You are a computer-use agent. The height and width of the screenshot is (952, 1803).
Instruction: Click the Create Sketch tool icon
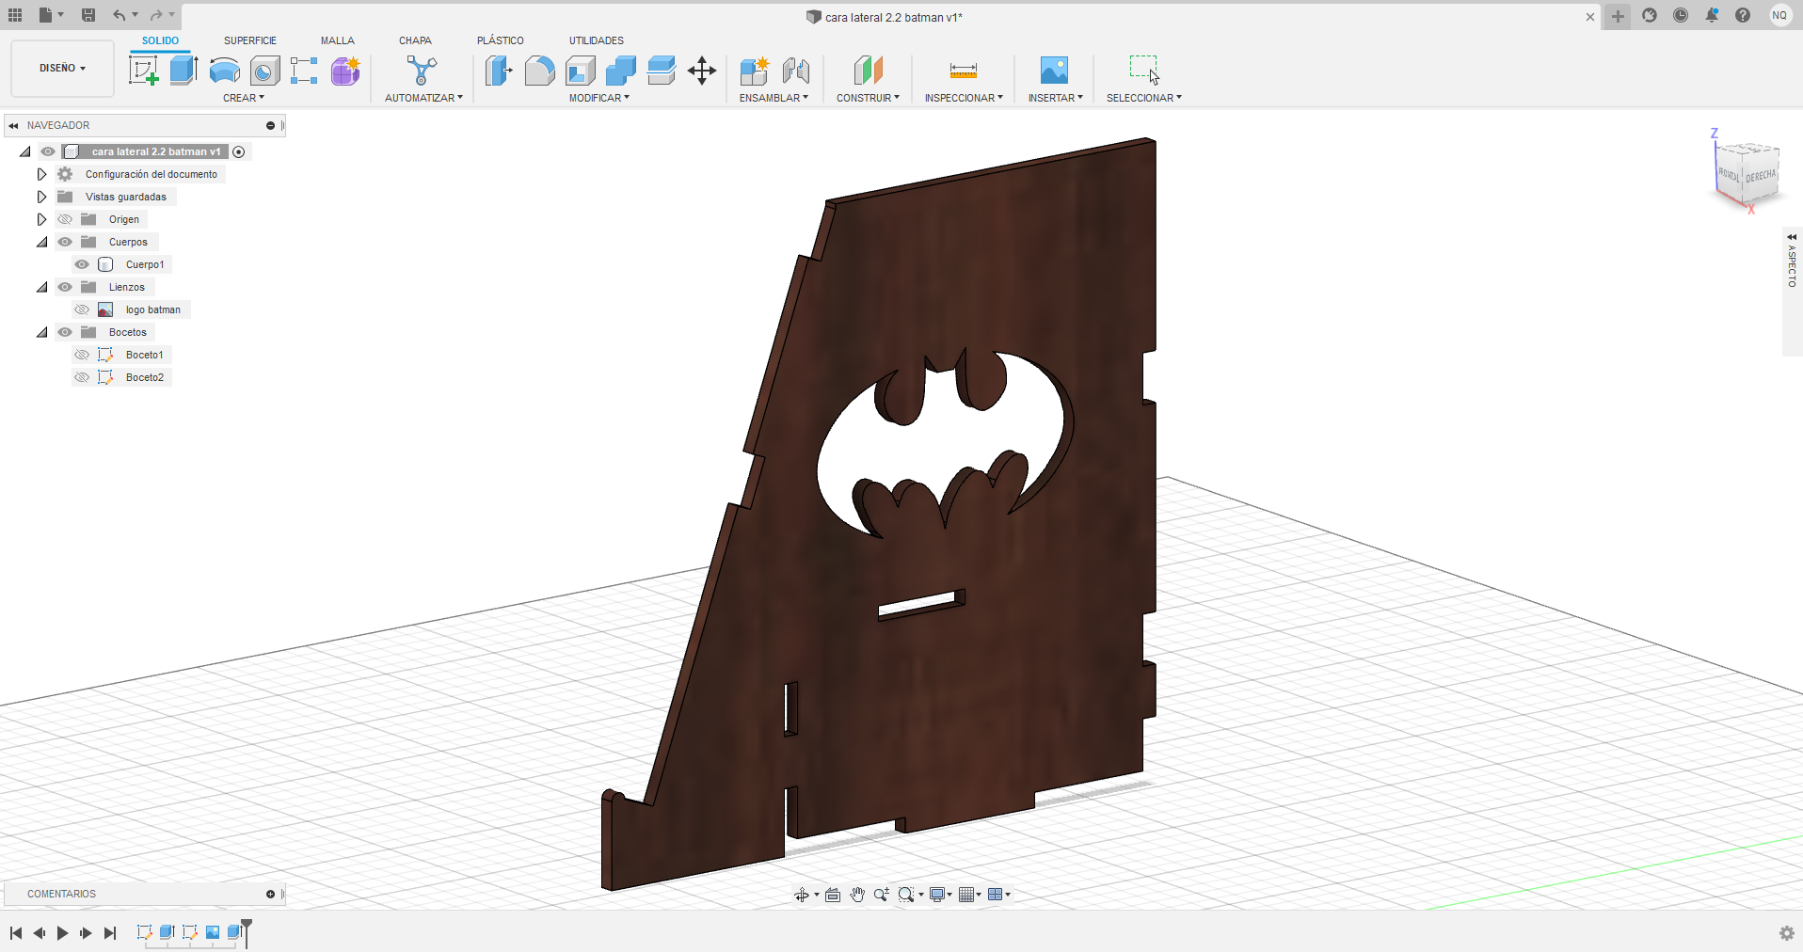coord(143,71)
